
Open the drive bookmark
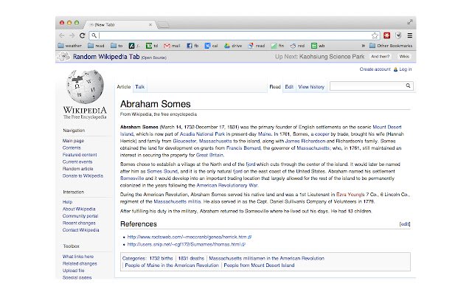point(233,46)
